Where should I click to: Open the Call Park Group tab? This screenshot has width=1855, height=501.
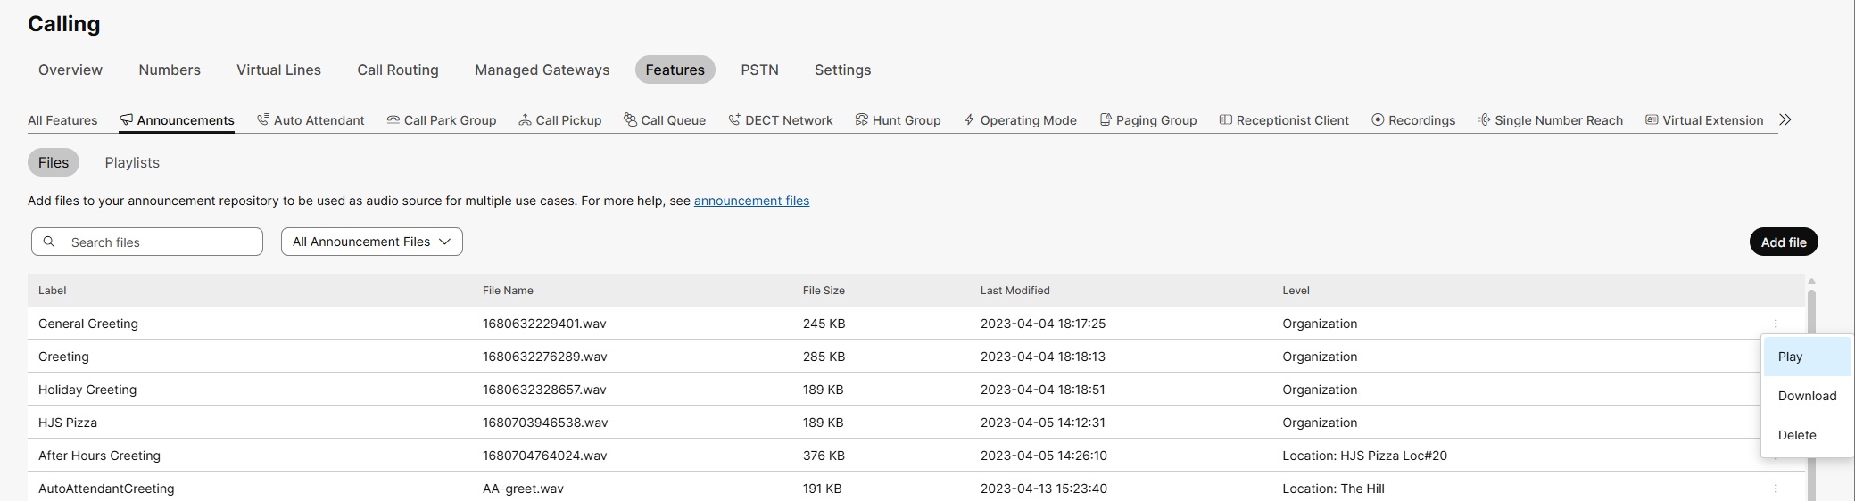click(x=442, y=120)
